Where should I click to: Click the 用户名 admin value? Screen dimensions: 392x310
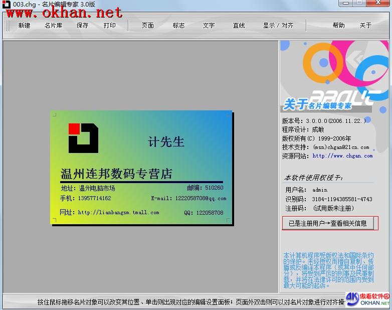point(320,190)
